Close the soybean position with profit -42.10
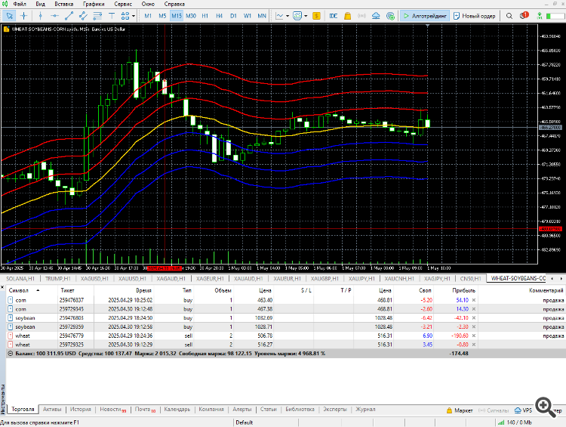The width and height of the screenshot is (566, 427). (474, 318)
